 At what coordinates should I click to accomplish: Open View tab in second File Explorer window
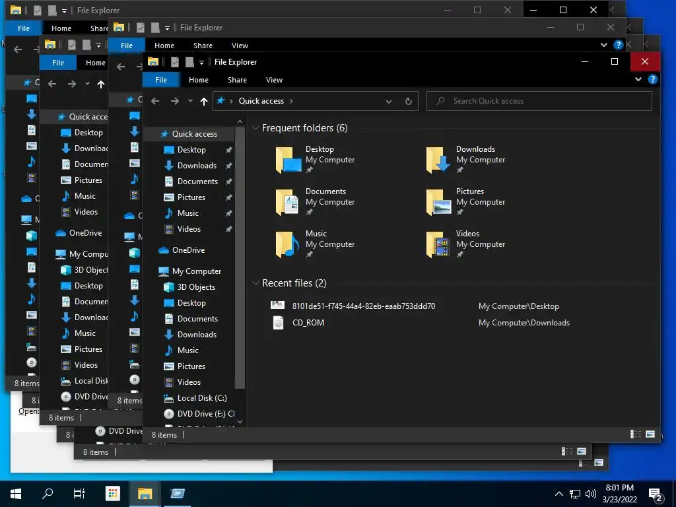pyautogui.click(x=240, y=46)
